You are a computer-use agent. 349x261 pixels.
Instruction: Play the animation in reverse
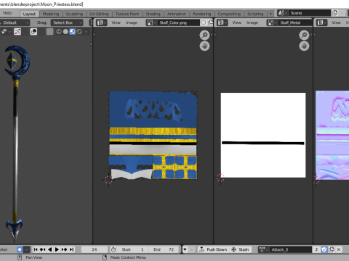click(49, 249)
